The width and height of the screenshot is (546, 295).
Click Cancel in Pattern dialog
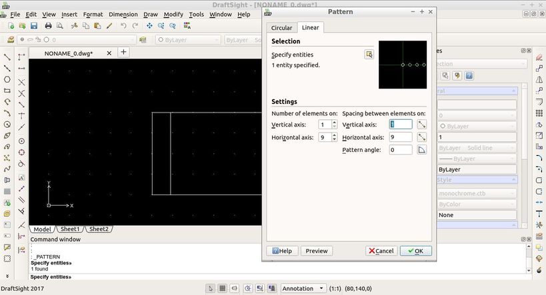point(381,251)
